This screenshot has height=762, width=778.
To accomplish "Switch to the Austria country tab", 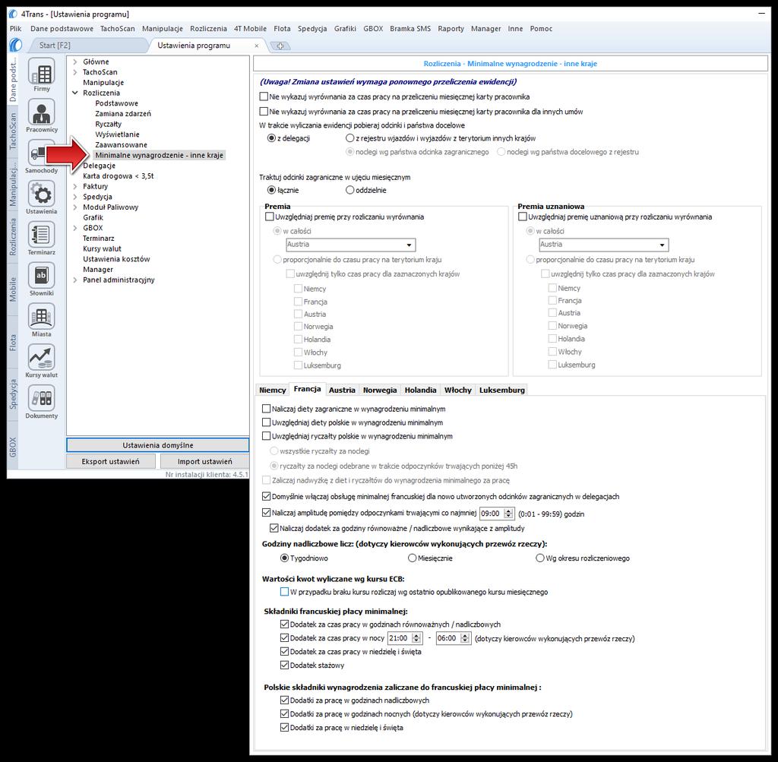I will 342,390.
